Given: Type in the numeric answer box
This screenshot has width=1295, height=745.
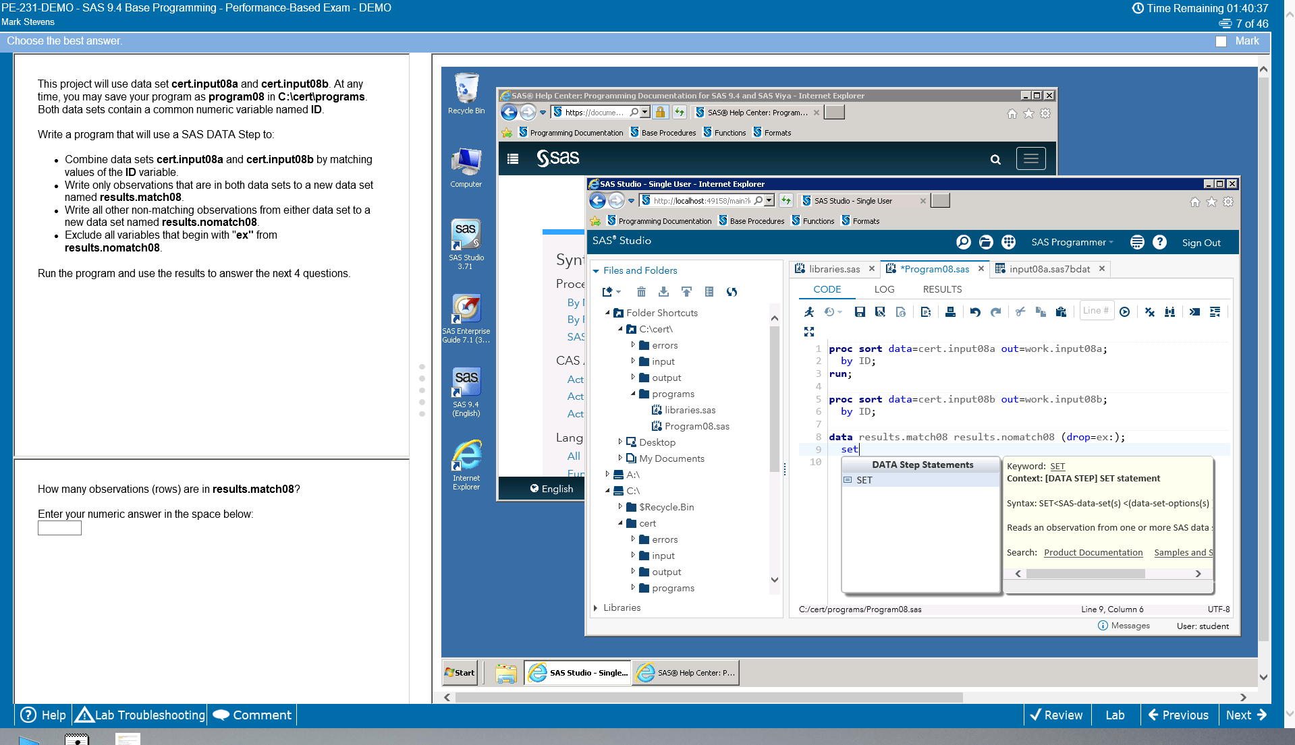Looking at the screenshot, I should [x=59, y=528].
